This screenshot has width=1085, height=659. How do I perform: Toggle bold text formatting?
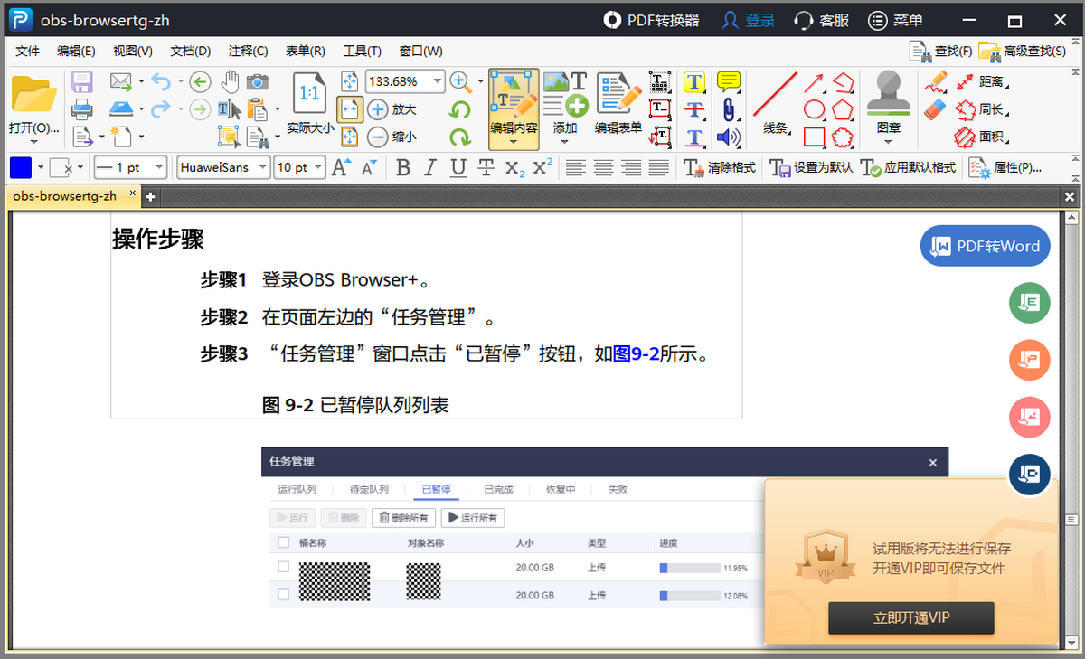click(x=403, y=167)
